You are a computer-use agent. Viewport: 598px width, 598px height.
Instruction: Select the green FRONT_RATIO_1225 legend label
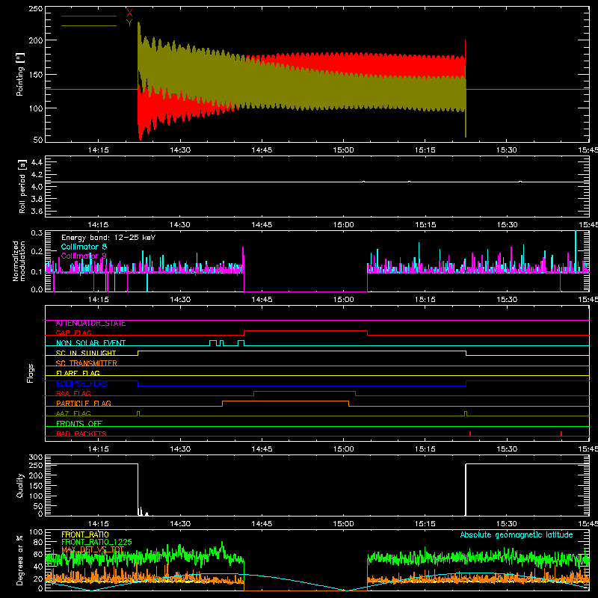click(x=96, y=542)
